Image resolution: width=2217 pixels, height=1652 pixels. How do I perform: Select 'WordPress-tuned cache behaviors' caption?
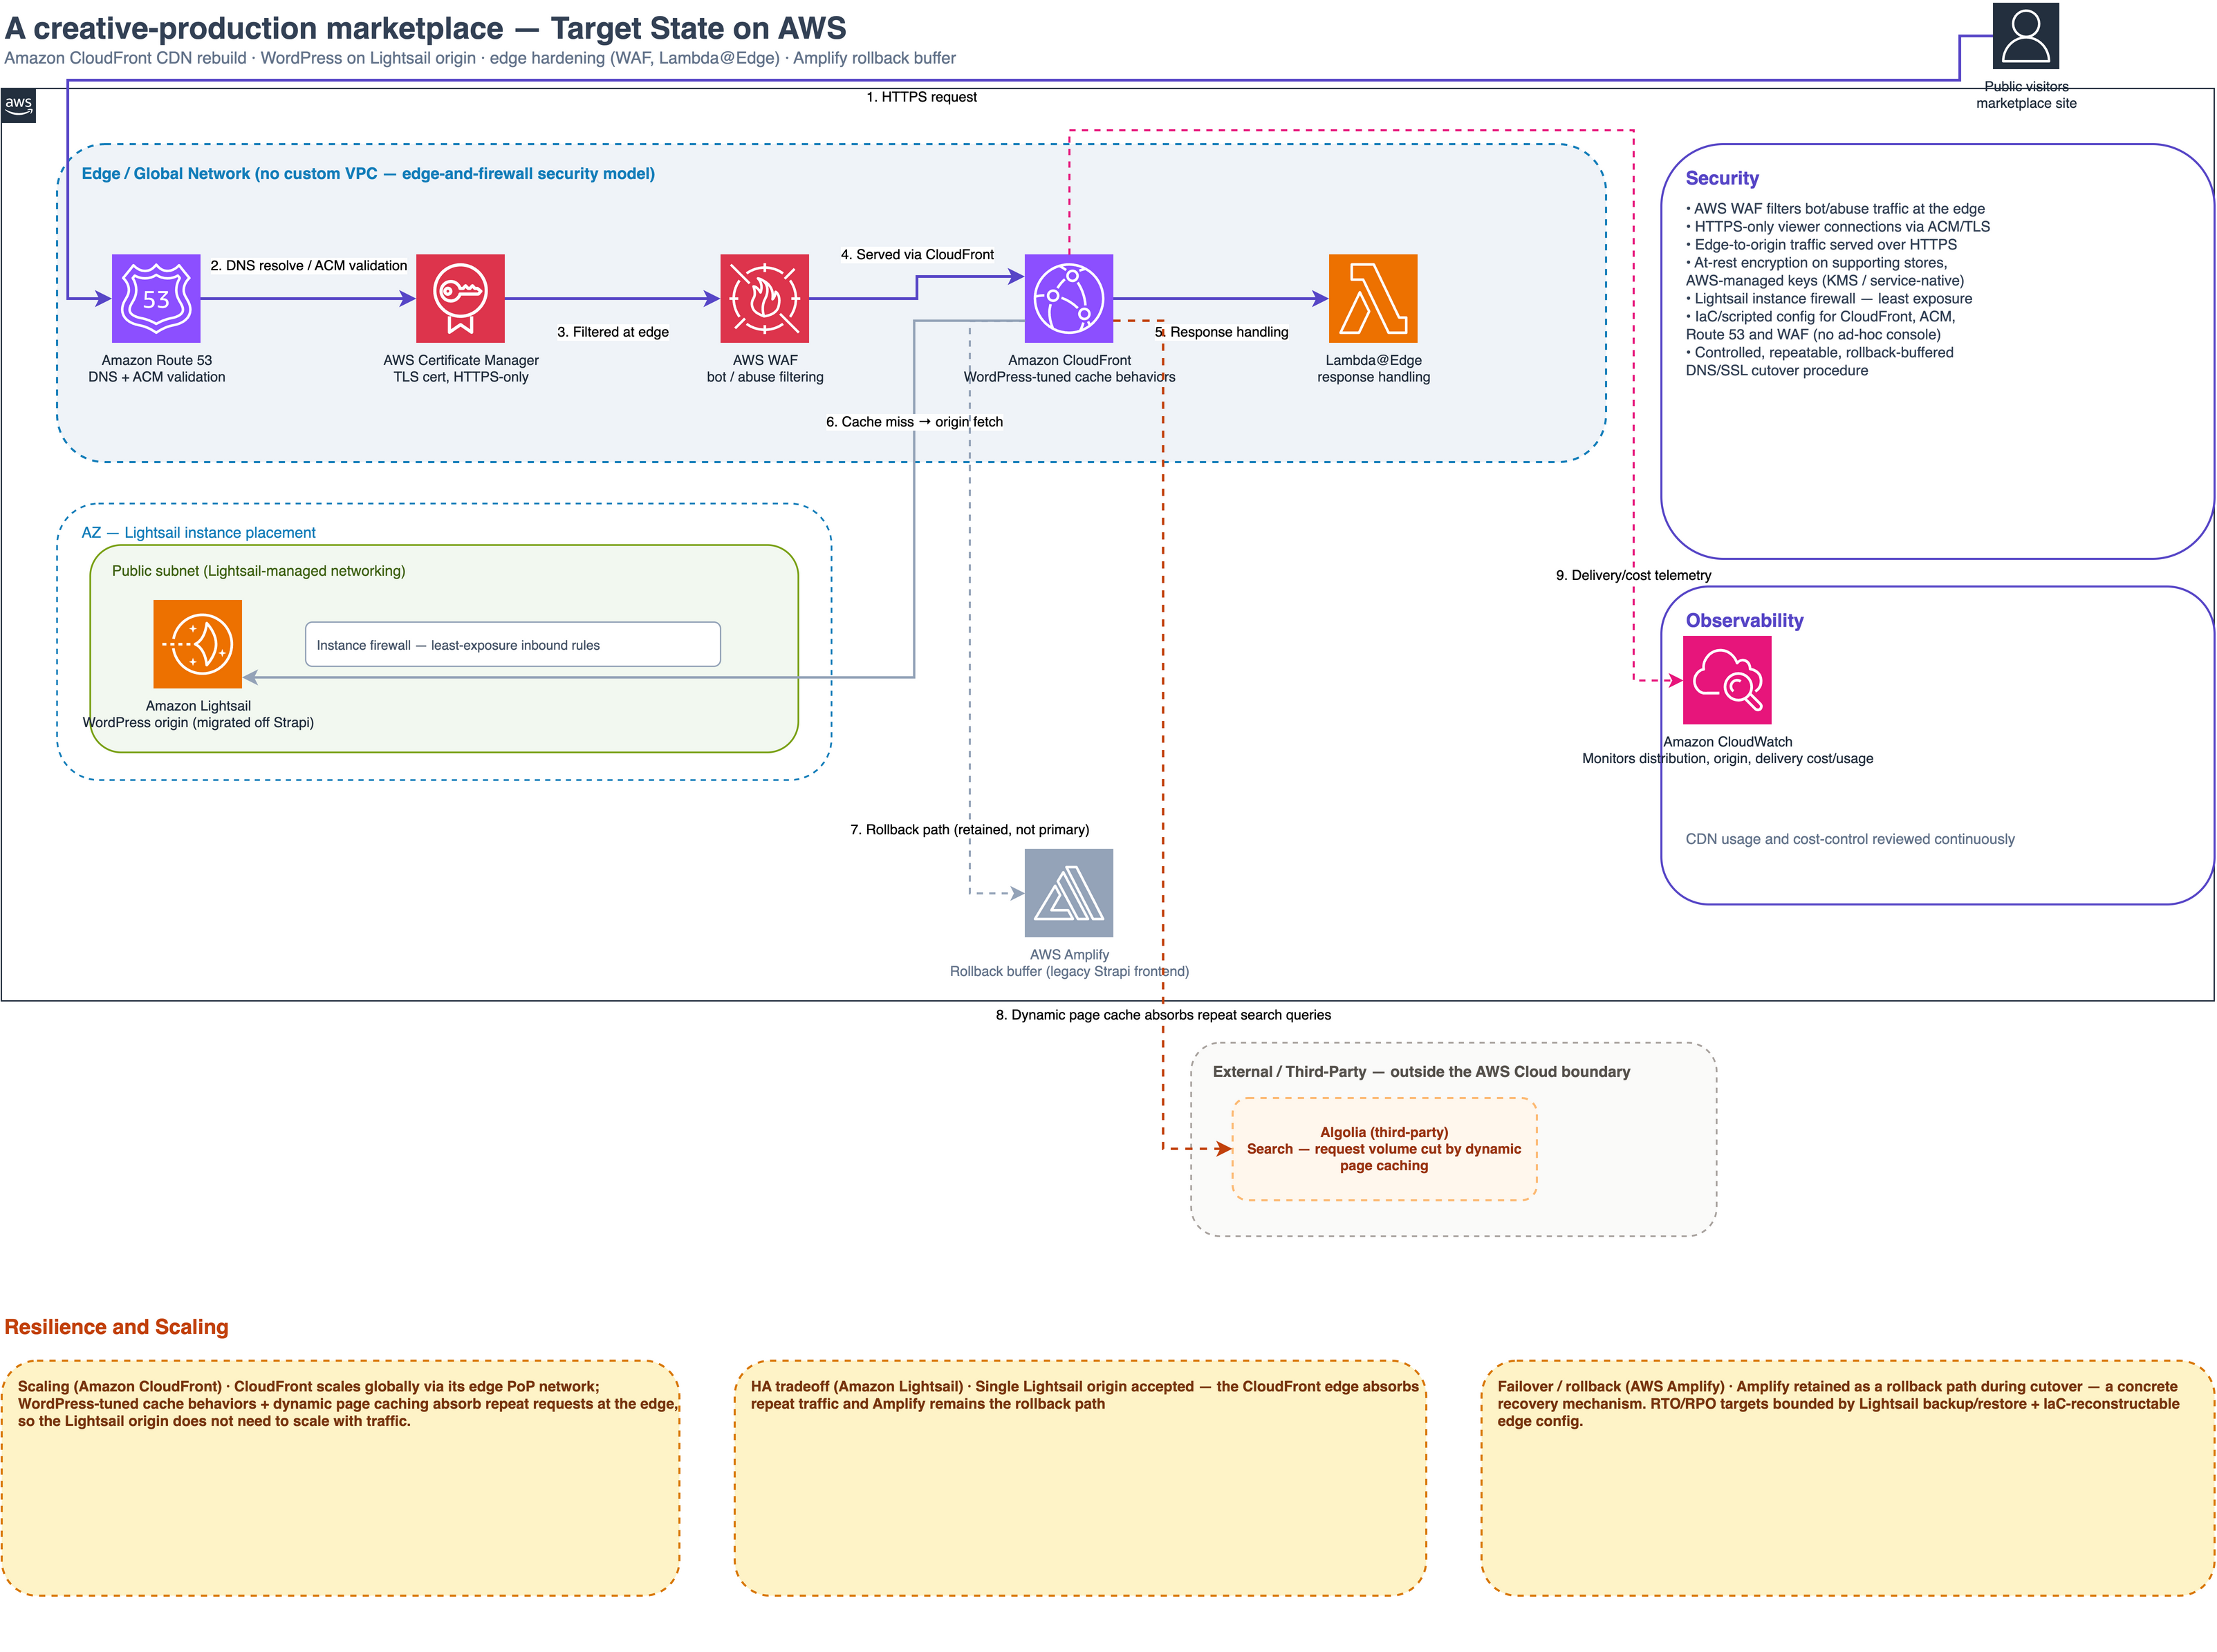tap(1068, 377)
